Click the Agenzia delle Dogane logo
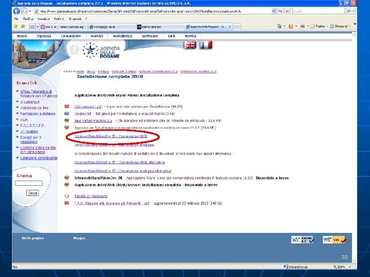 pos(101,51)
